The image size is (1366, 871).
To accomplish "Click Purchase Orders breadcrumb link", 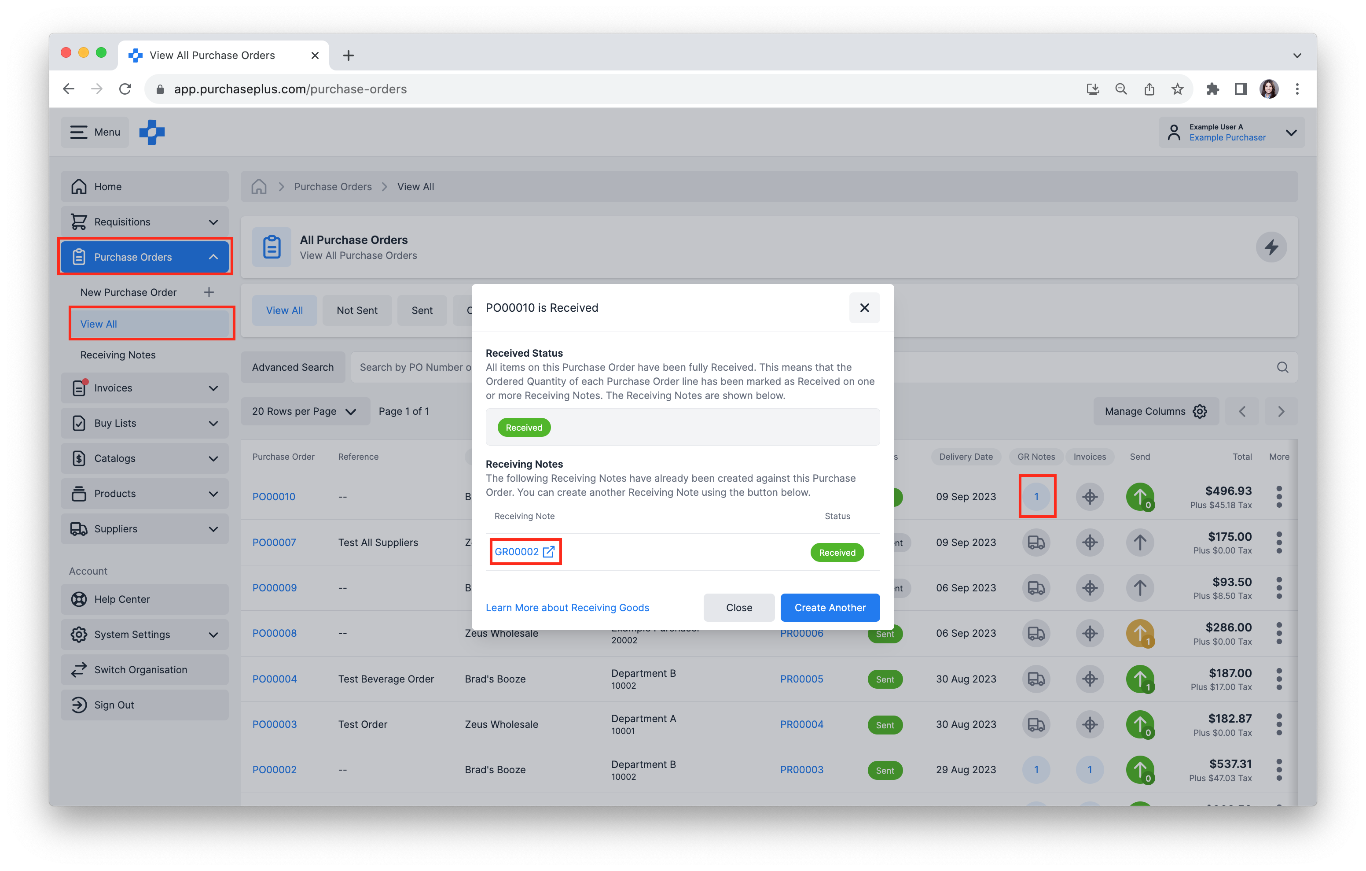I will coord(332,187).
